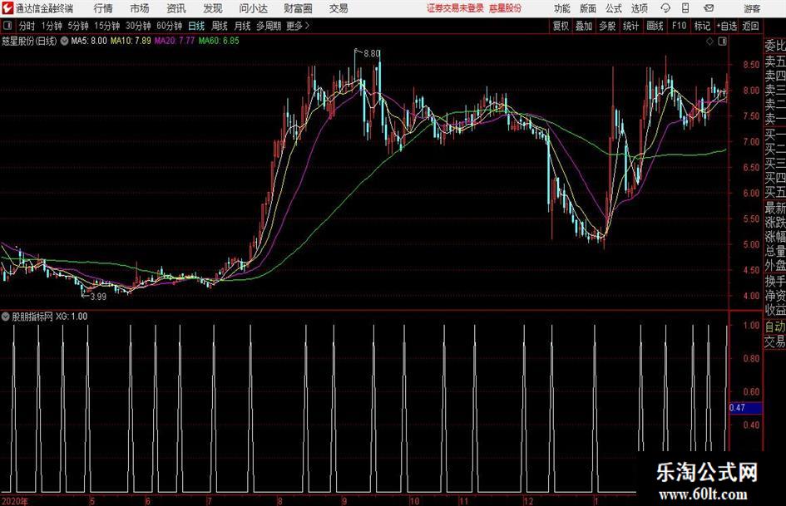Click the 最新 row in quote panel
This screenshot has width=786, height=506.
[x=775, y=207]
